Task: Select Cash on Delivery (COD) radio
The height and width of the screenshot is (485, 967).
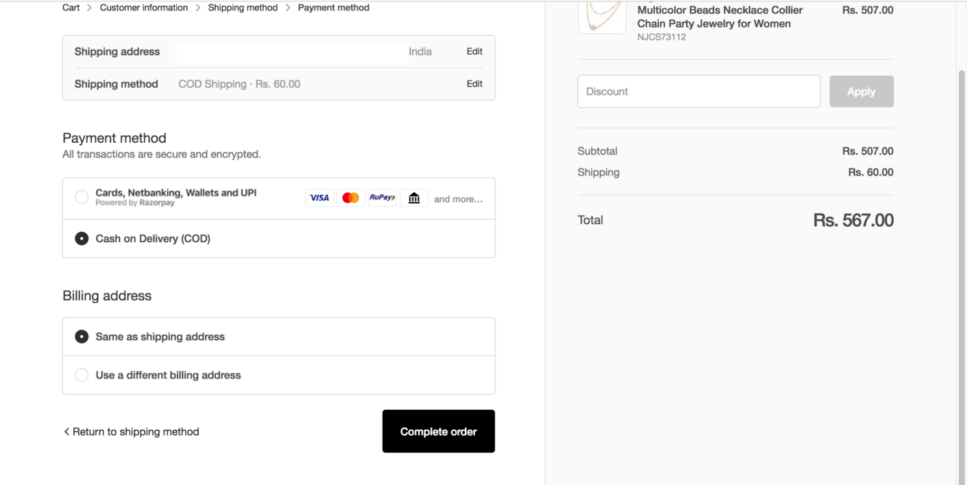Action: point(82,239)
